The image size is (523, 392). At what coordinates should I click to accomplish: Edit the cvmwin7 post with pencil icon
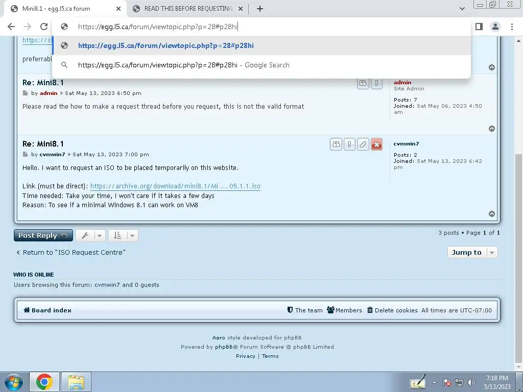(x=363, y=144)
